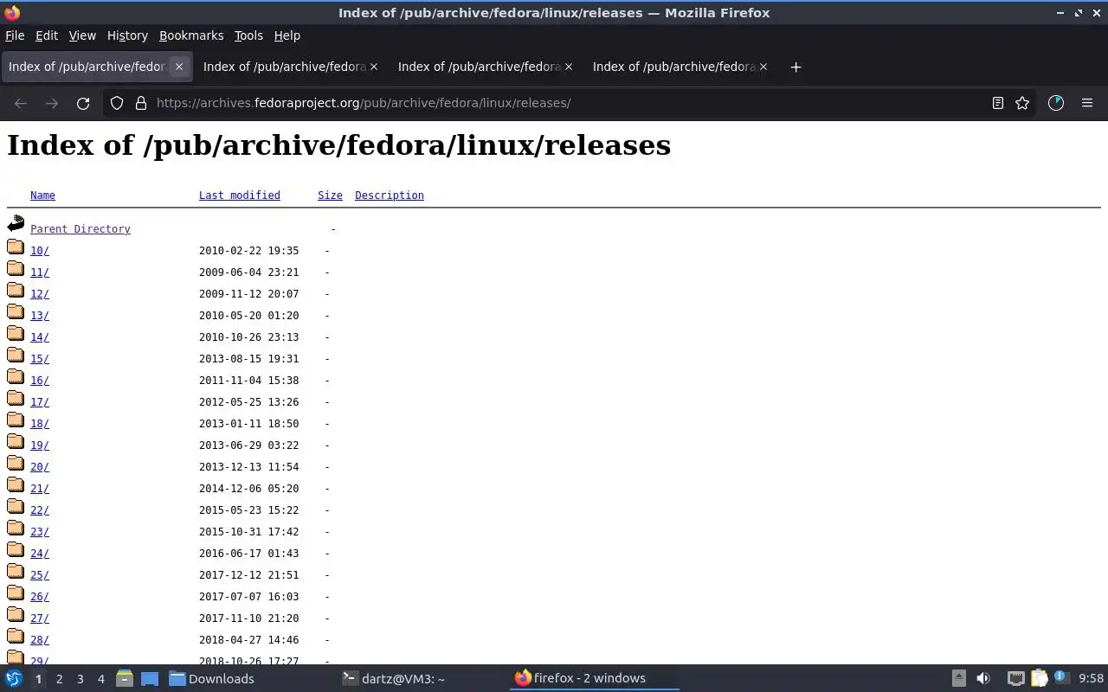This screenshot has height=692, width=1108.
Task: Open the 14/ directory link
Action: click(40, 337)
